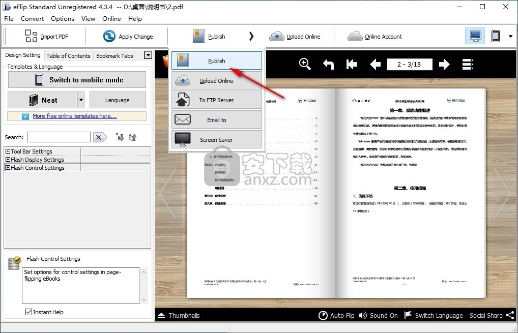Click the Language button
Viewport: 518px width, 333px height.
pyautogui.click(x=117, y=100)
